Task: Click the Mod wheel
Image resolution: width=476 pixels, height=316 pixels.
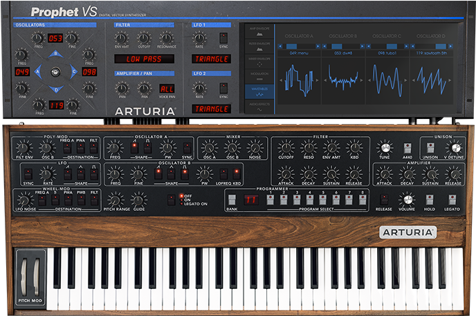Action: [37, 277]
